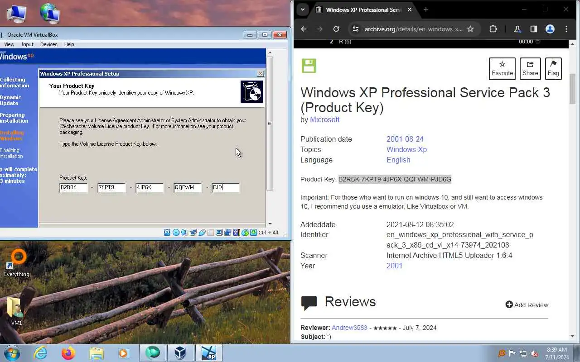Click the Windows Xp topic link

pyautogui.click(x=406, y=149)
